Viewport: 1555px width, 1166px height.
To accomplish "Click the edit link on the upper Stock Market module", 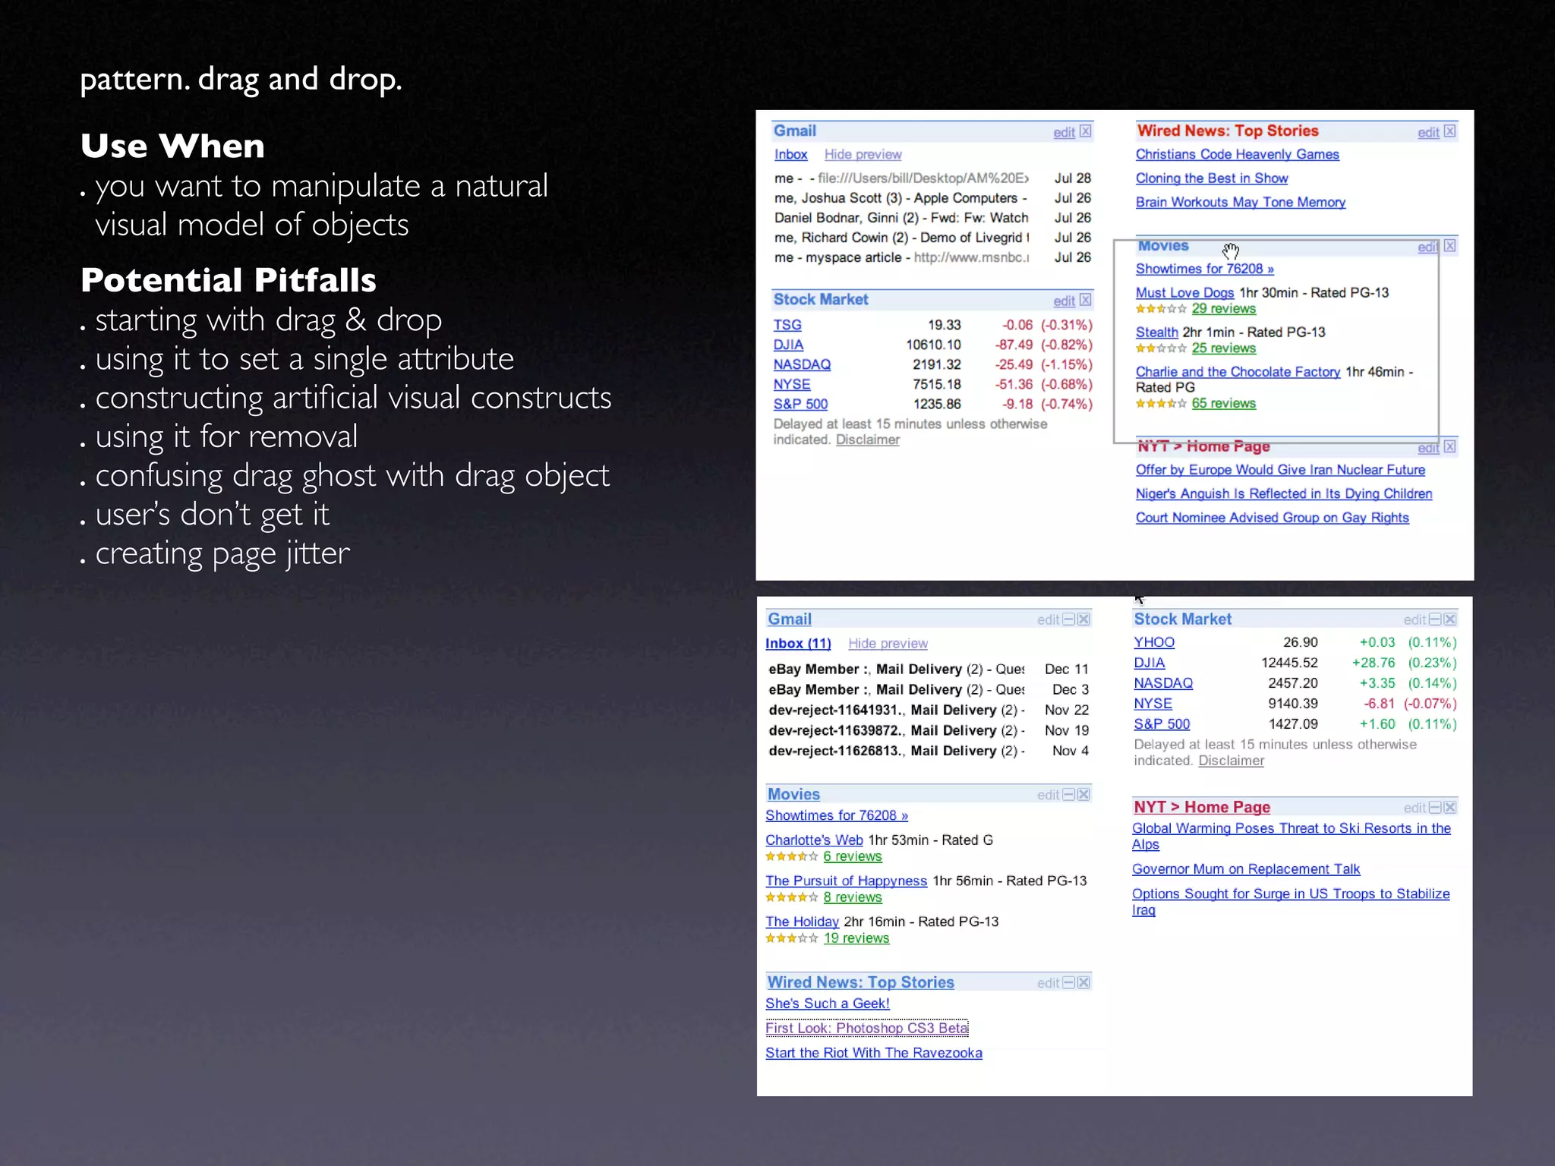I will [1064, 301].
